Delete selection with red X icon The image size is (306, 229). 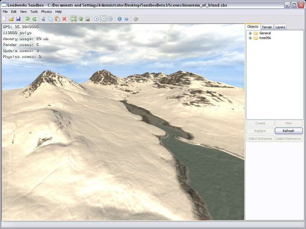point(64,19)
